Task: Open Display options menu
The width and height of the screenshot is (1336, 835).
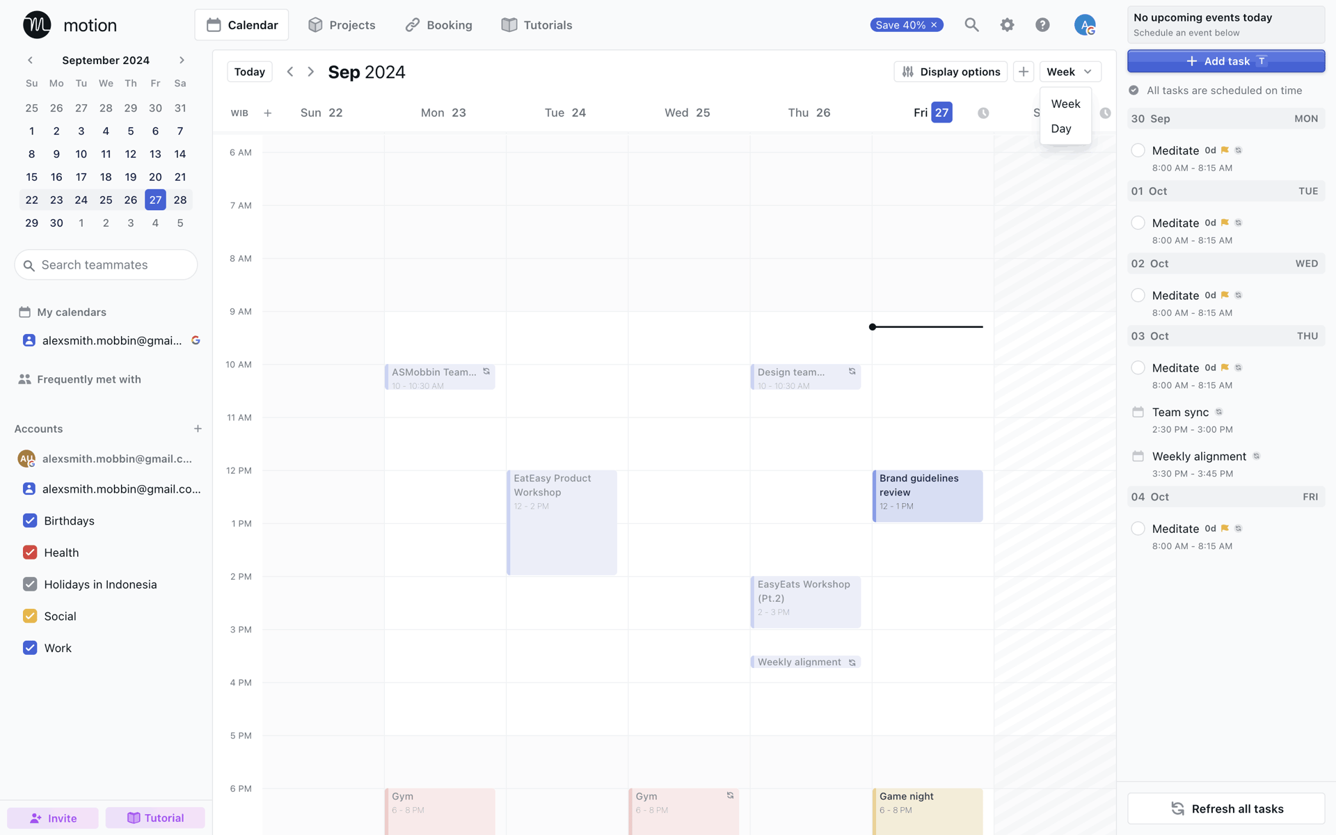Action: point(951,72)
